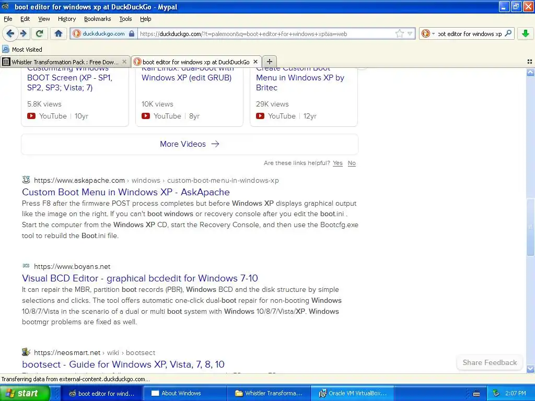Click the AskApache site favicon
535x401 pixels.
26,180
